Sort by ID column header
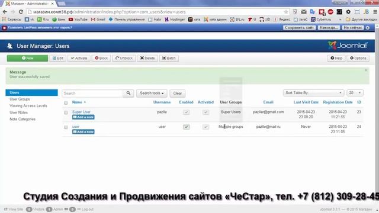The width and height of the screenshot is (379, 213). tap(359, 102)
